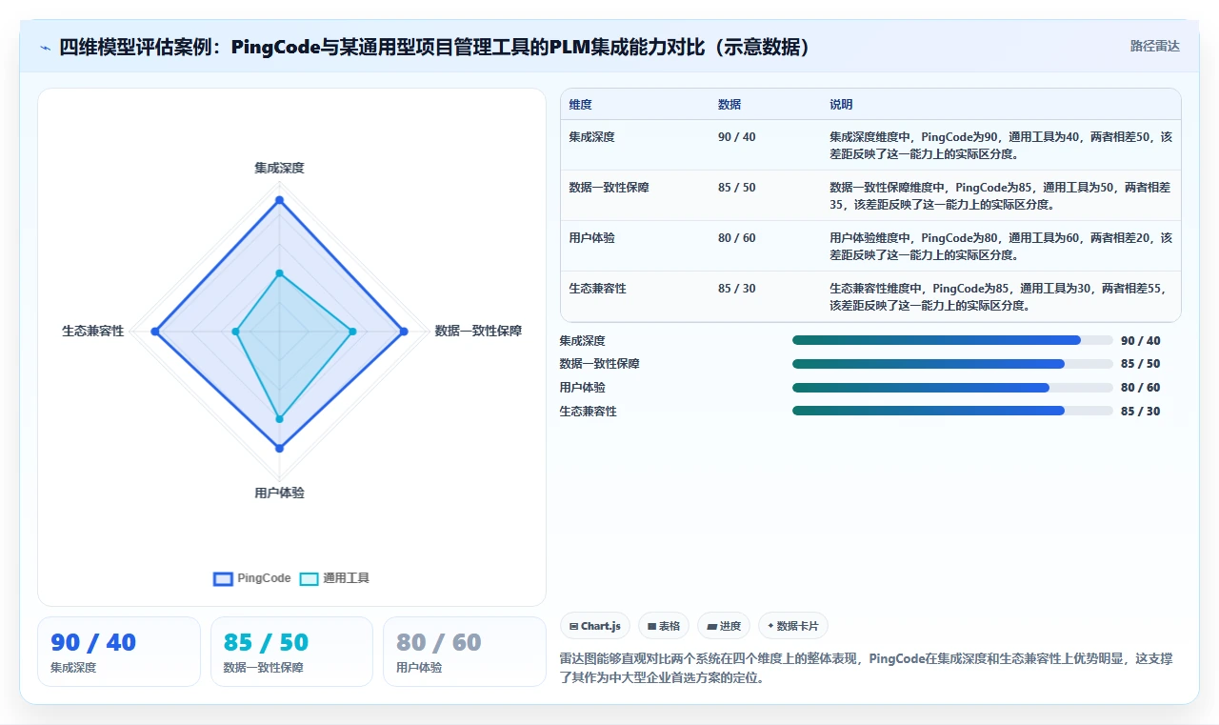This screenshot has height=725, width=1219.
Task: Click the PingCode data point on 用户体验 axis
Action: tap(279, 448)
